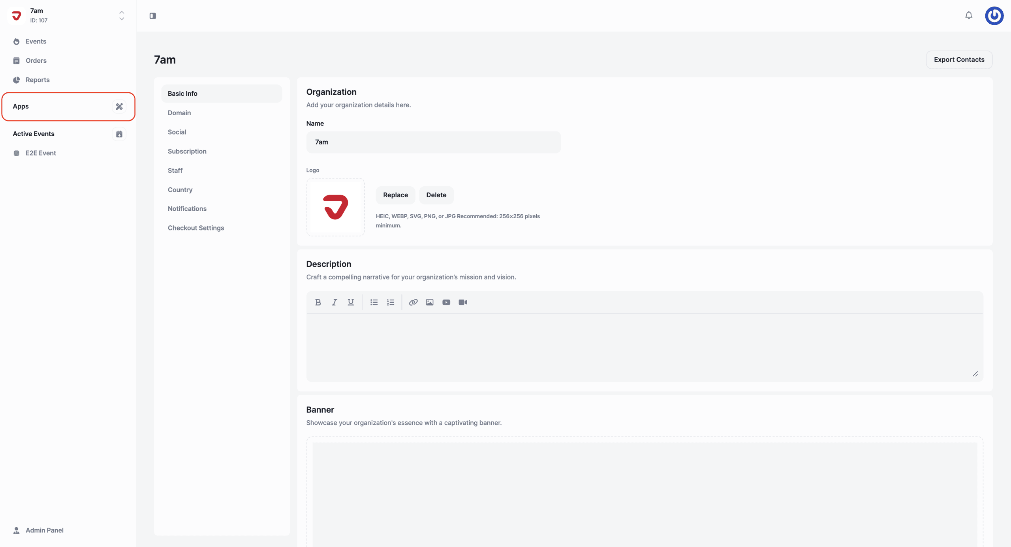Expand the 7am organization switcher

point(122,15)
